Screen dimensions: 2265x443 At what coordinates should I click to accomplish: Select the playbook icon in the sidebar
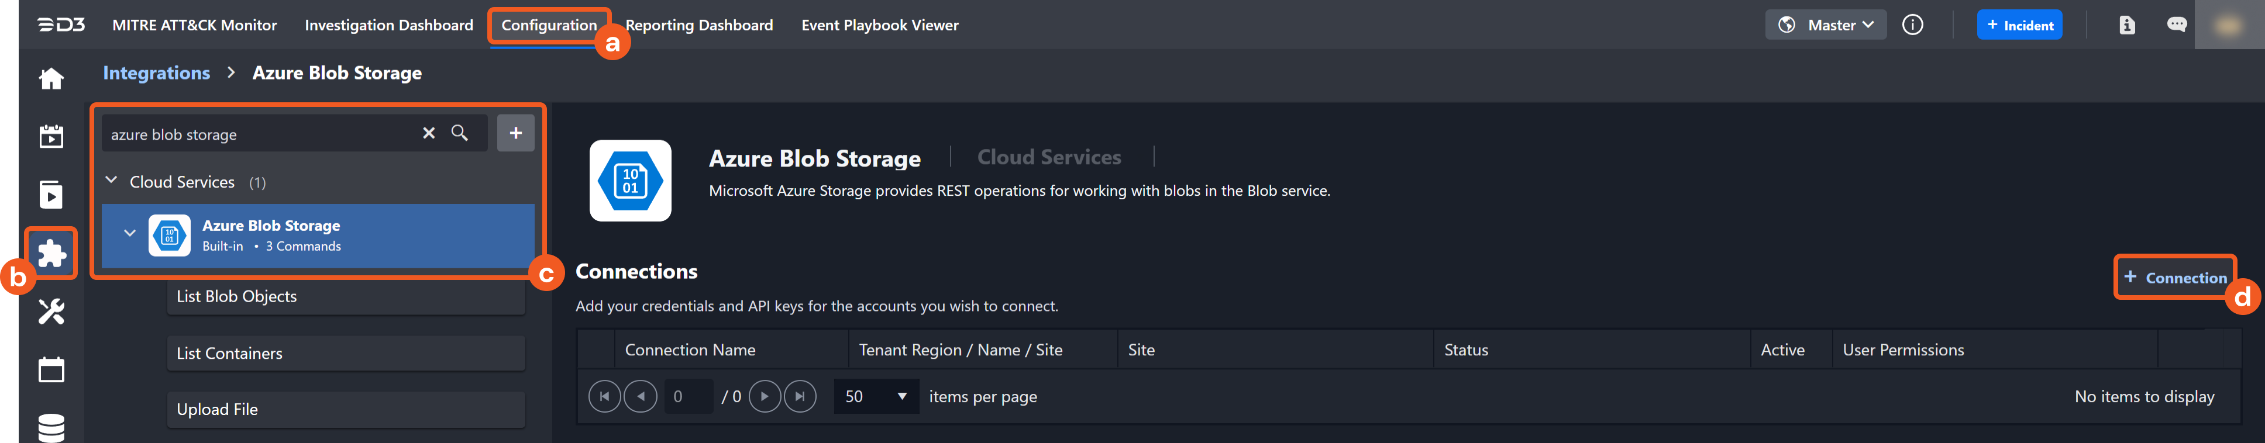click(51, 194)
